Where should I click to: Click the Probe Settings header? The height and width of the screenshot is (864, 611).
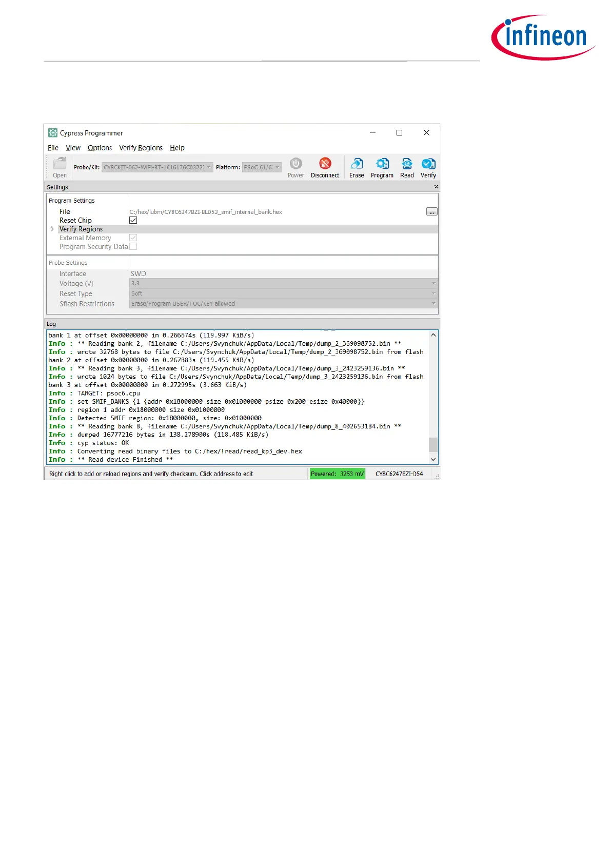point(68,263)
